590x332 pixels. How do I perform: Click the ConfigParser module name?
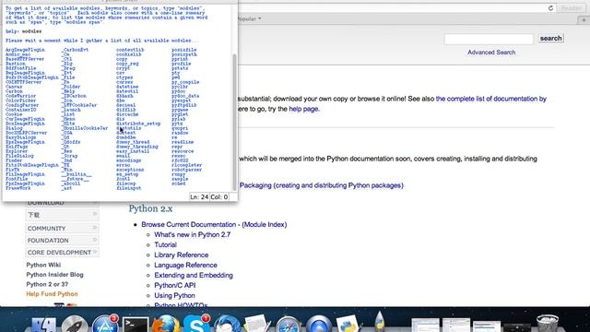(22, 105)
